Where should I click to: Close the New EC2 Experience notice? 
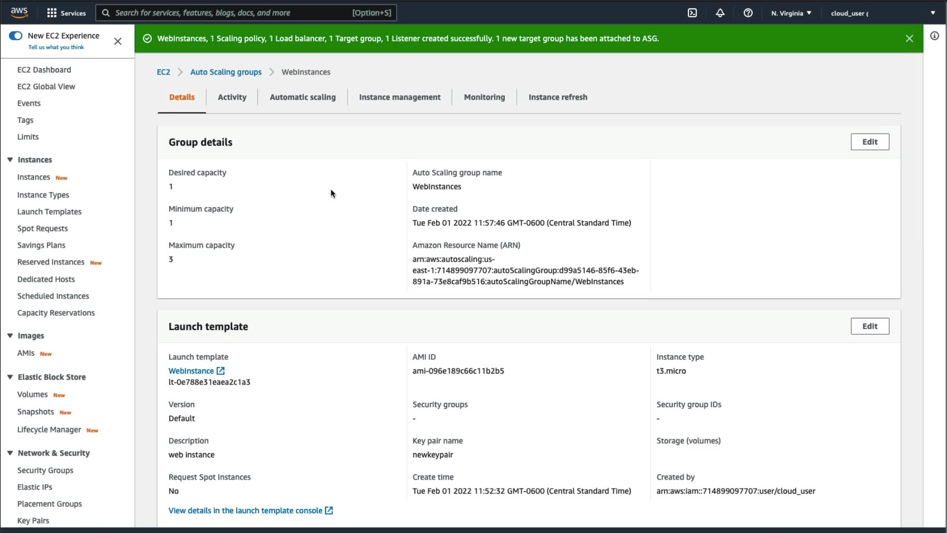(117, 41)
